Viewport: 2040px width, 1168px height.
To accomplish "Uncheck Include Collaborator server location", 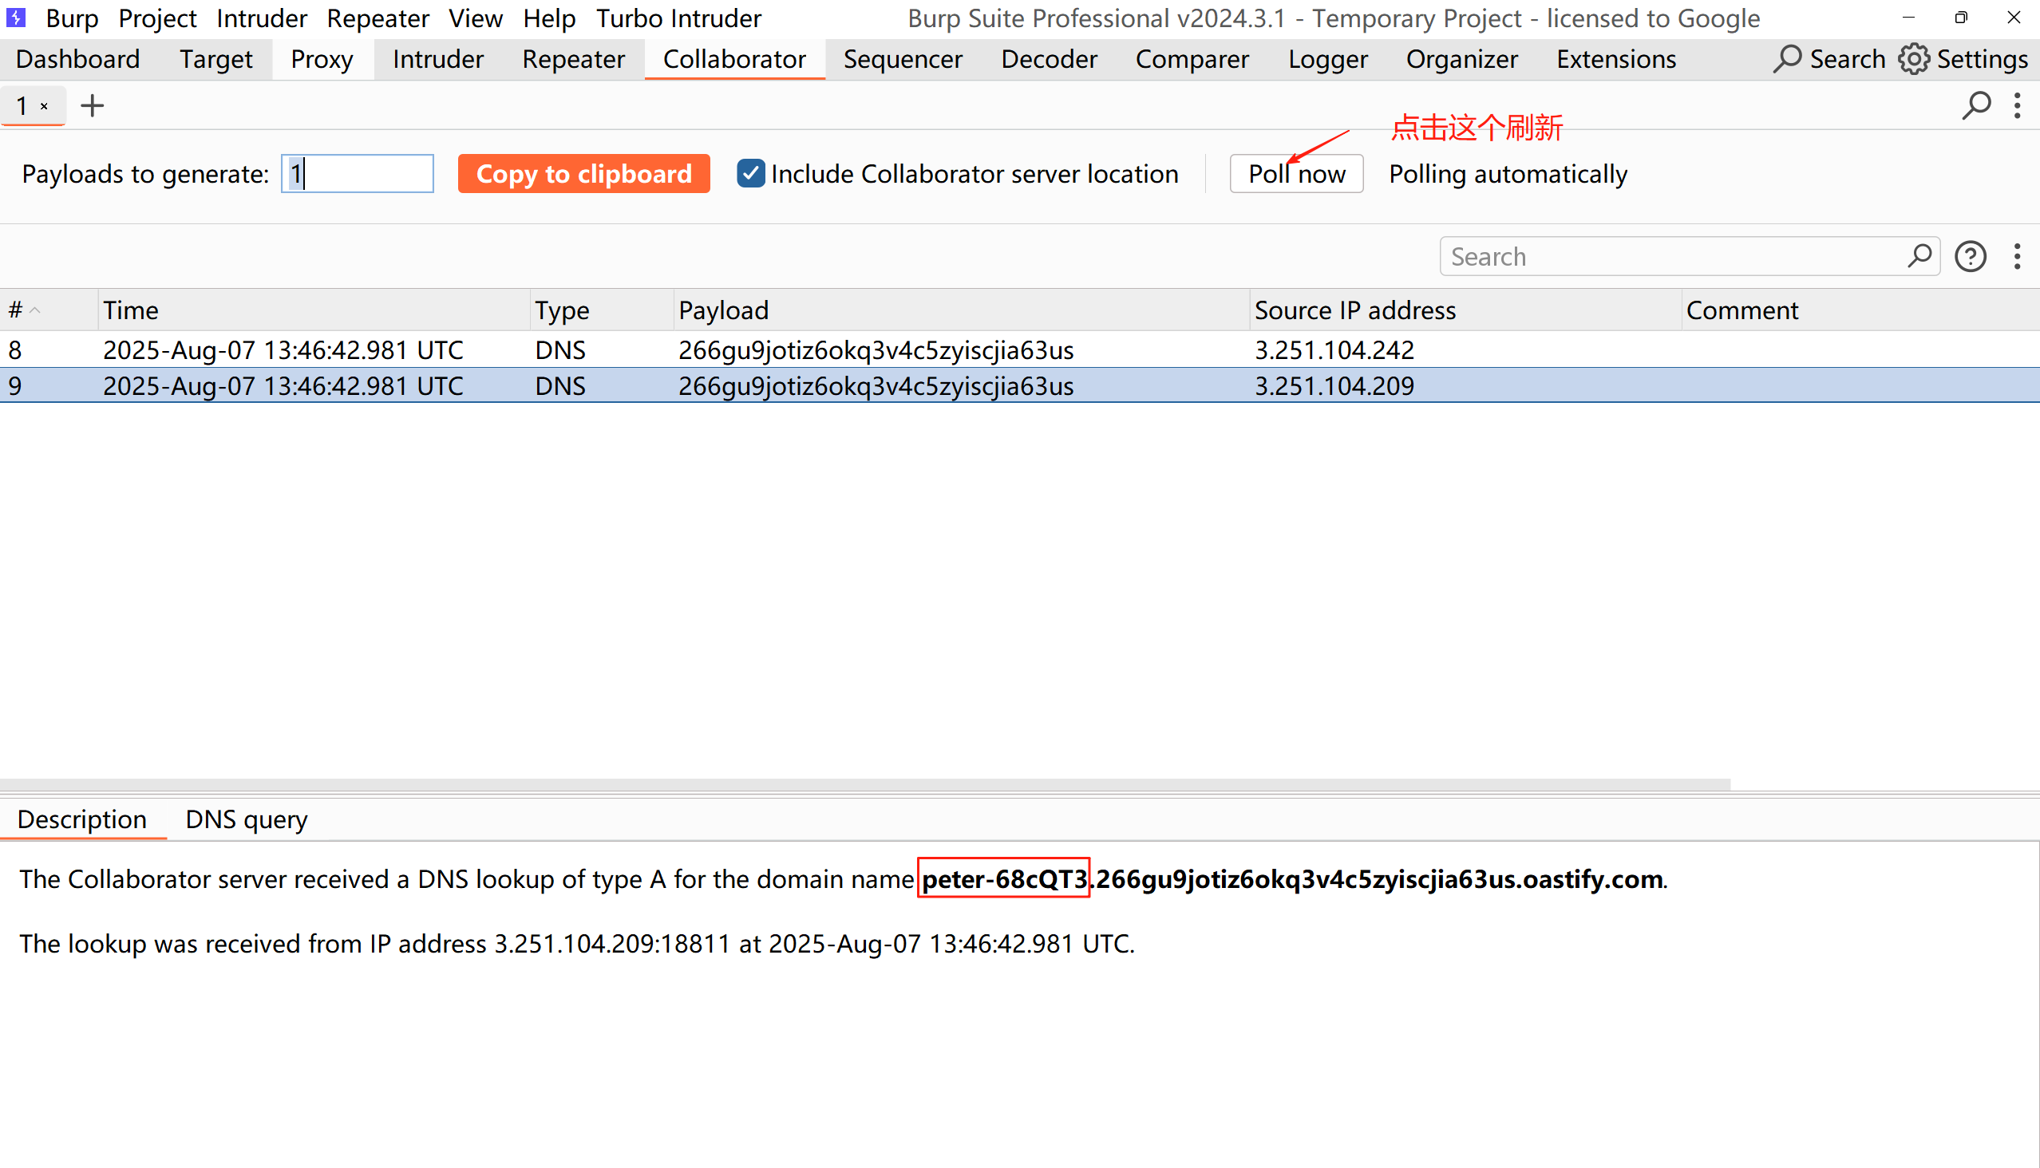I will point(750,173).
